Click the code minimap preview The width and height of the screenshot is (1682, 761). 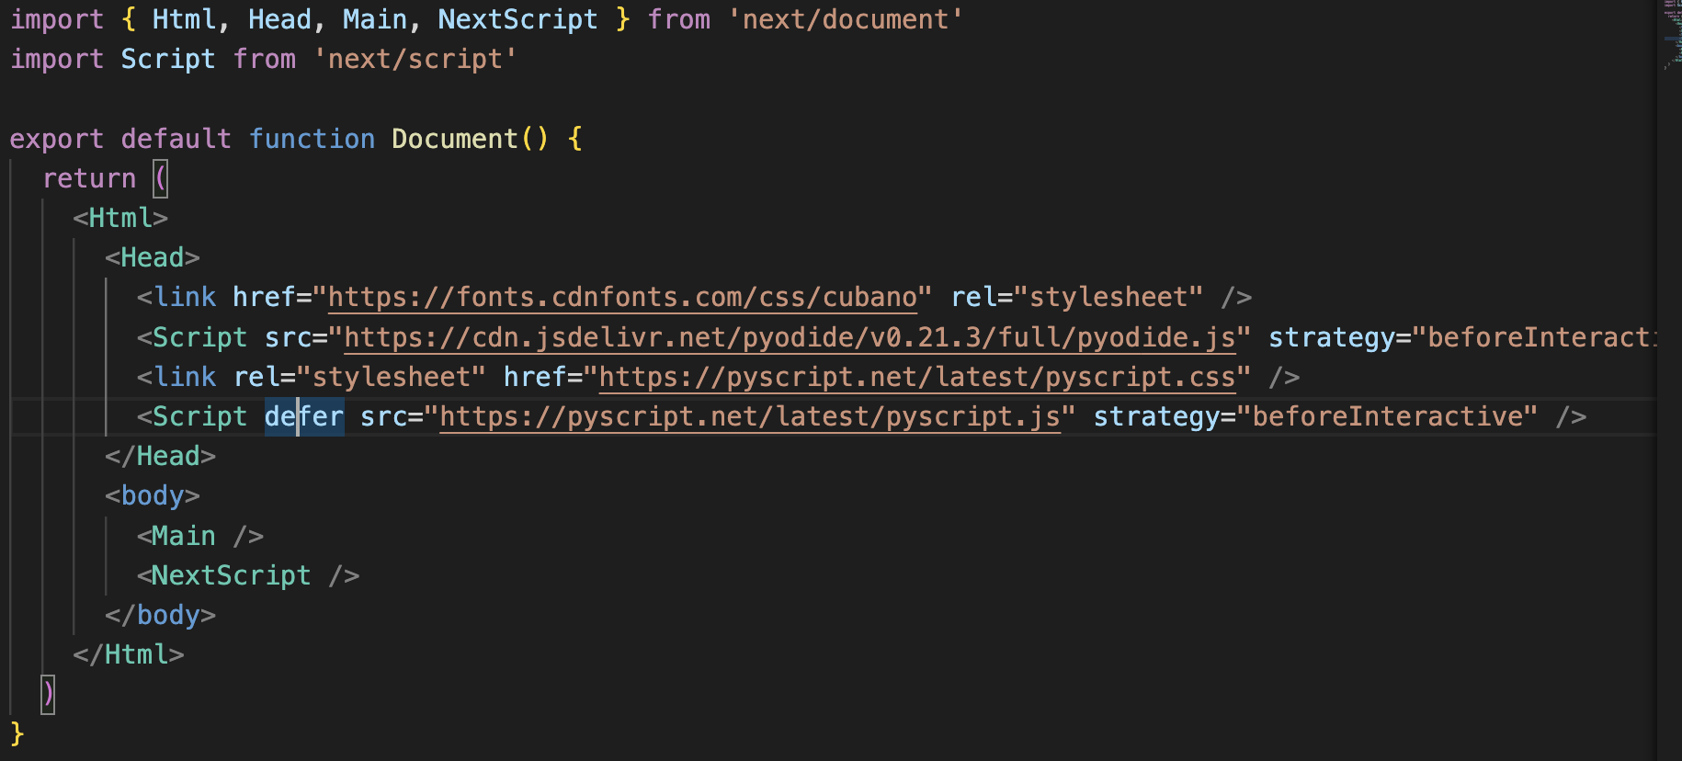click(1670, 37)
